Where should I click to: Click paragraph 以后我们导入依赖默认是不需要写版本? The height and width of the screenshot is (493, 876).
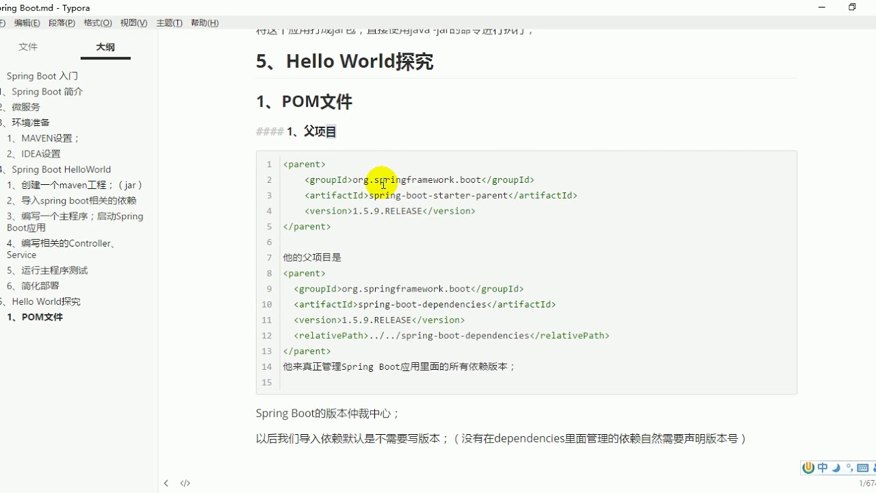click(x=502, y=439)
